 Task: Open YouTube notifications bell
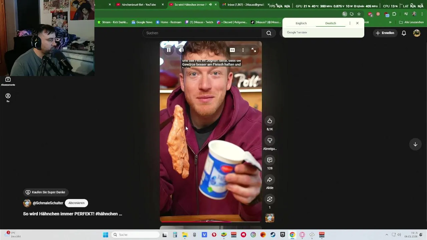point(404,33)
